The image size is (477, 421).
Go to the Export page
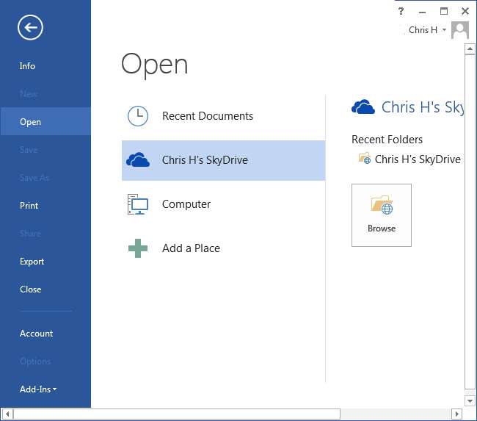click(32, 262)
